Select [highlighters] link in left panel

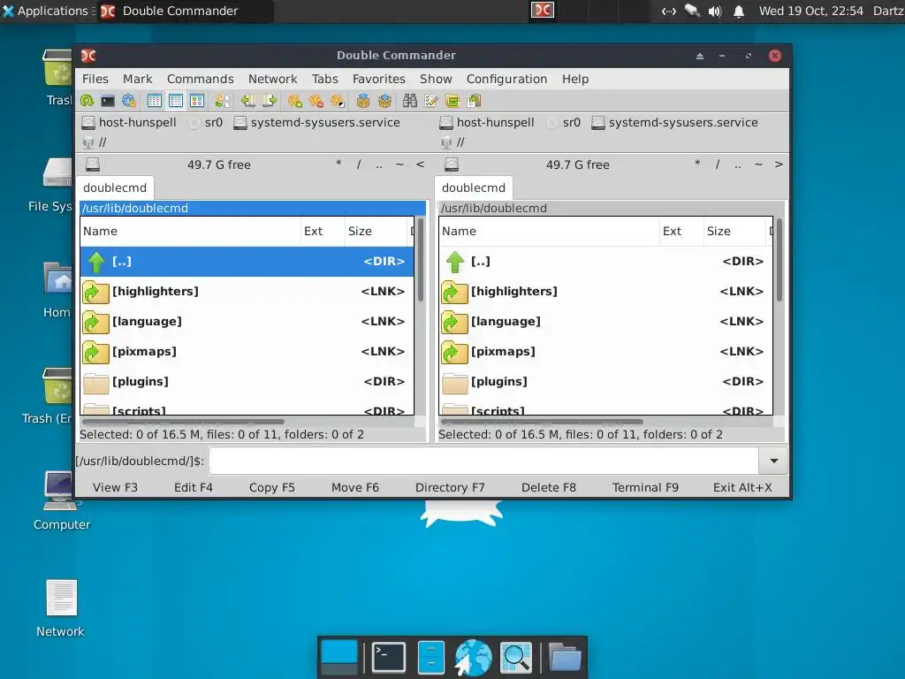coord(247,292)
